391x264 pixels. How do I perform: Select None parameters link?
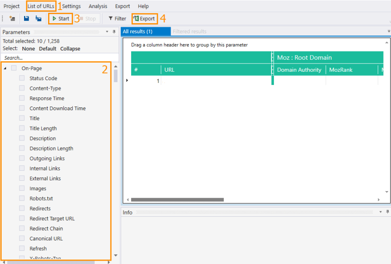pyautogui.click(x=28, y=48)
